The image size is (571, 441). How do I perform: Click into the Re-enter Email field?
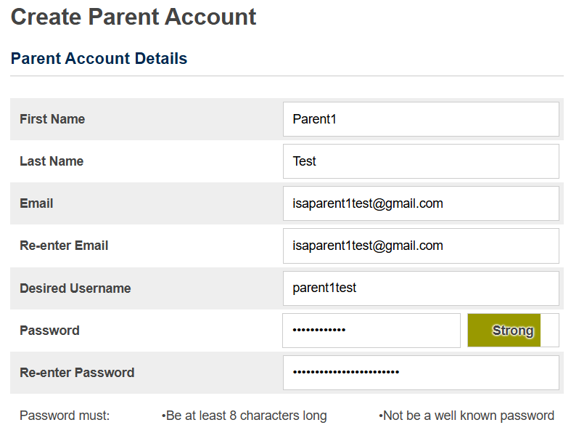pyautogui.click(x=421, y=246)
